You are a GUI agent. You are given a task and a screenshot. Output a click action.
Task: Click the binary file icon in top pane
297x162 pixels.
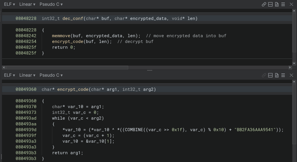277,4
